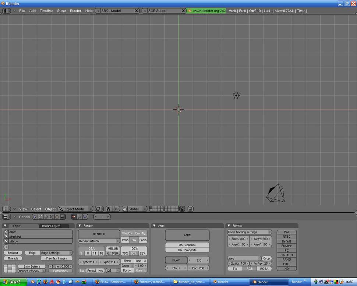Enable the Do Composite option
Image resolution: width=357 pixels, height=286 pixels.
187,250
